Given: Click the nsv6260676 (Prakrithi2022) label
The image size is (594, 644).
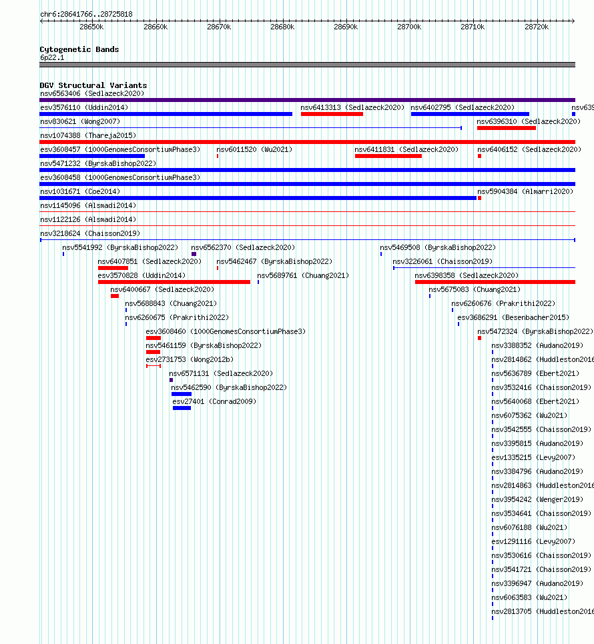Looking at the screenshot, I should tap(503, 303).
